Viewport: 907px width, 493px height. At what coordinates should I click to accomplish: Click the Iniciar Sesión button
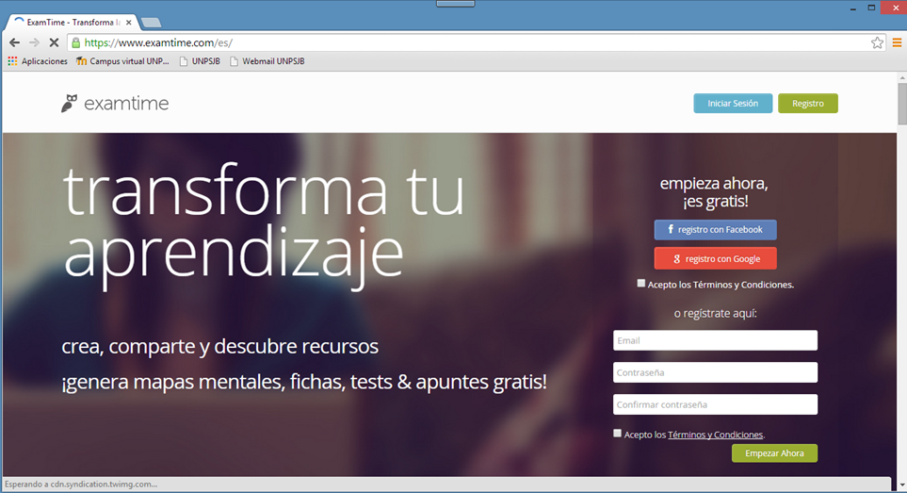[733, 104]
